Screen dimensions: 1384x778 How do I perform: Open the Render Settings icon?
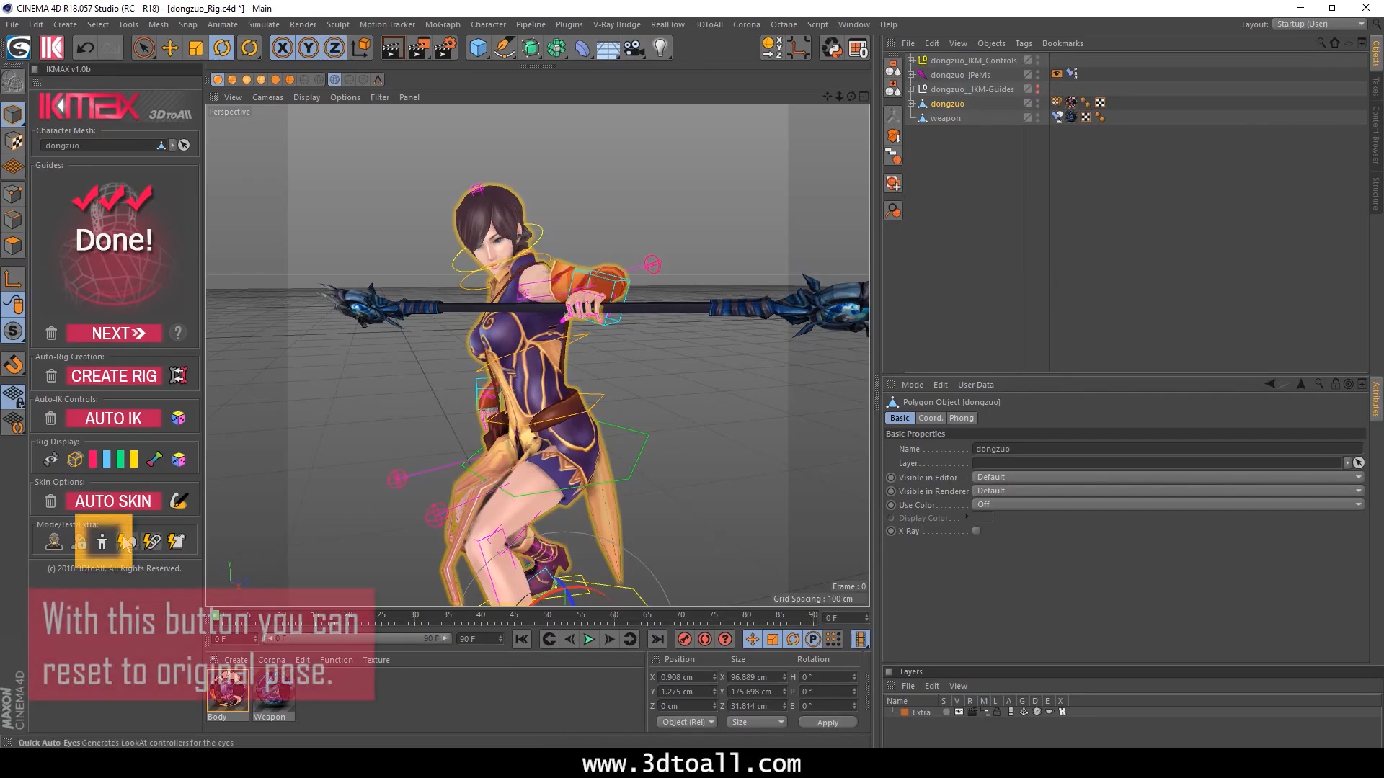[445, 48]
